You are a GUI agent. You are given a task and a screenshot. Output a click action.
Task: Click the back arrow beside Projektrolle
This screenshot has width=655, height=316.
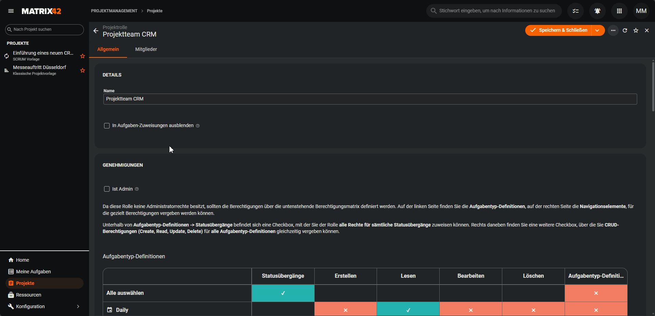(x=96, y=31)
